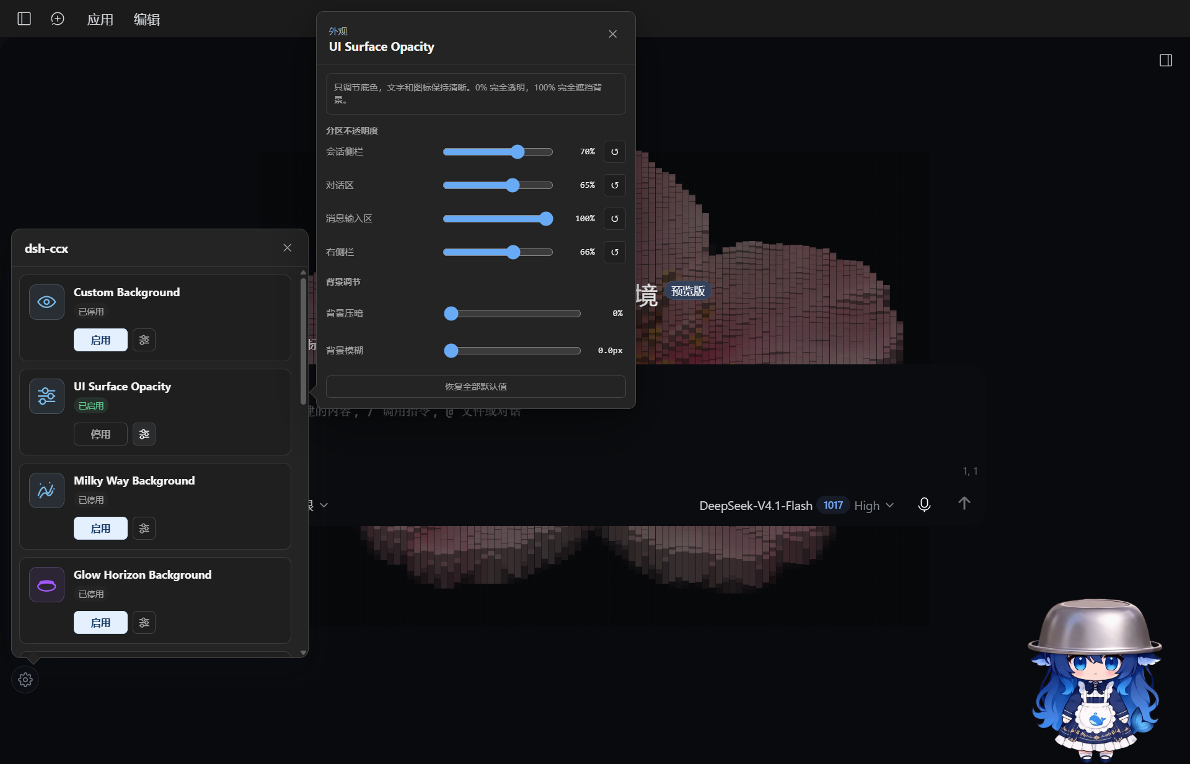Click the 65% opacity value
This screenshot has width=1190, height=764.
coord(587,185)
